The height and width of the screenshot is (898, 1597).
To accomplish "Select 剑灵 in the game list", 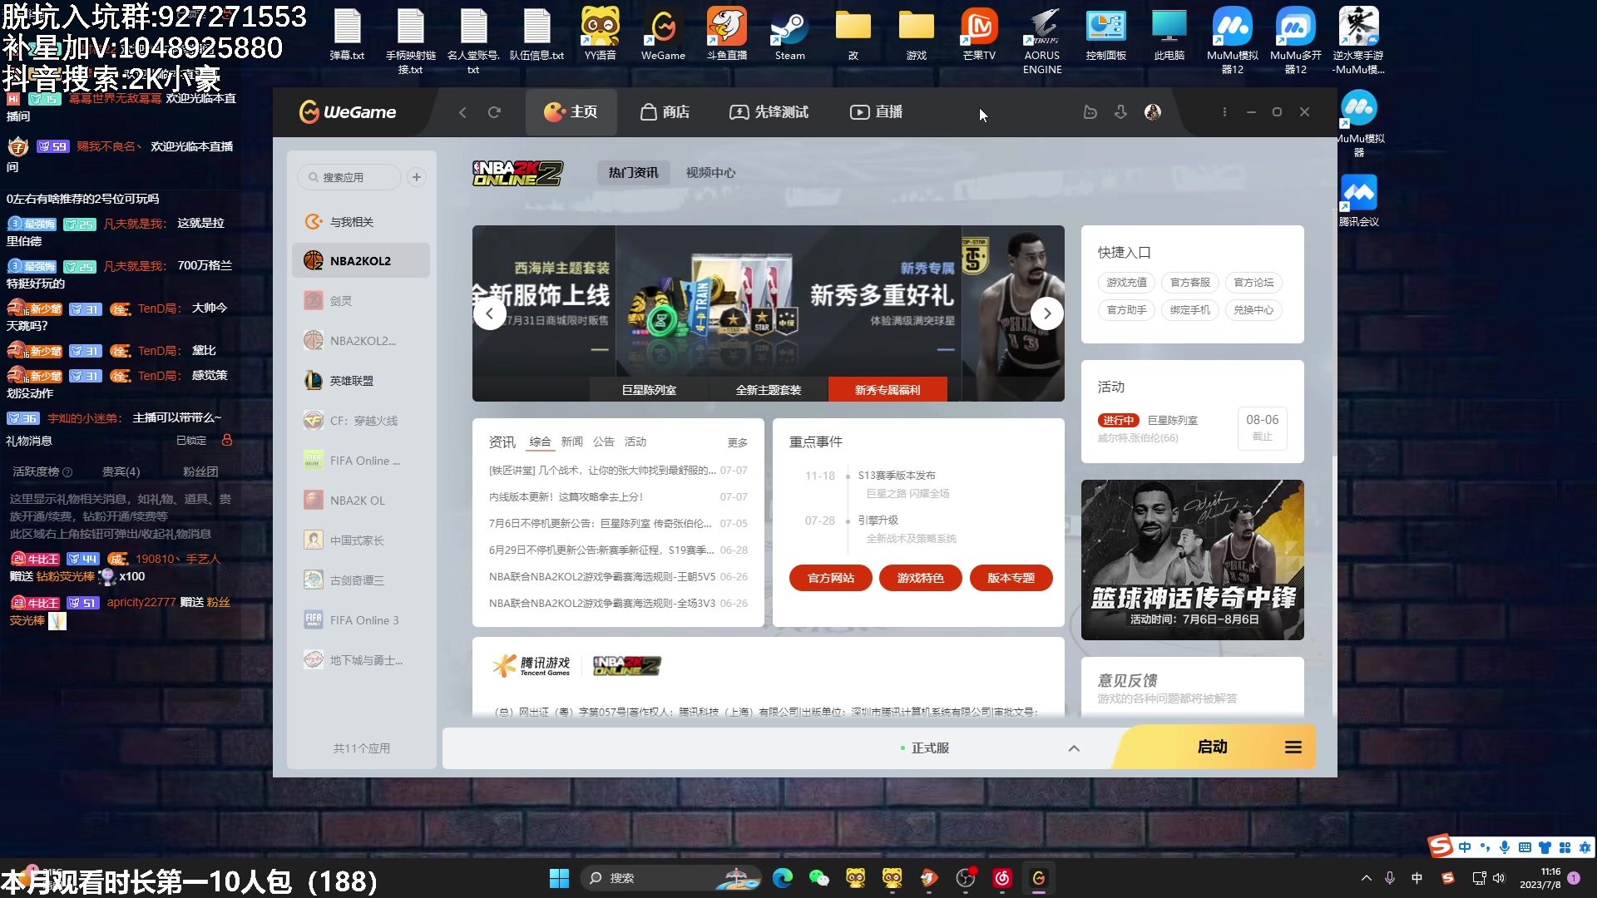I will coord(361,301).
